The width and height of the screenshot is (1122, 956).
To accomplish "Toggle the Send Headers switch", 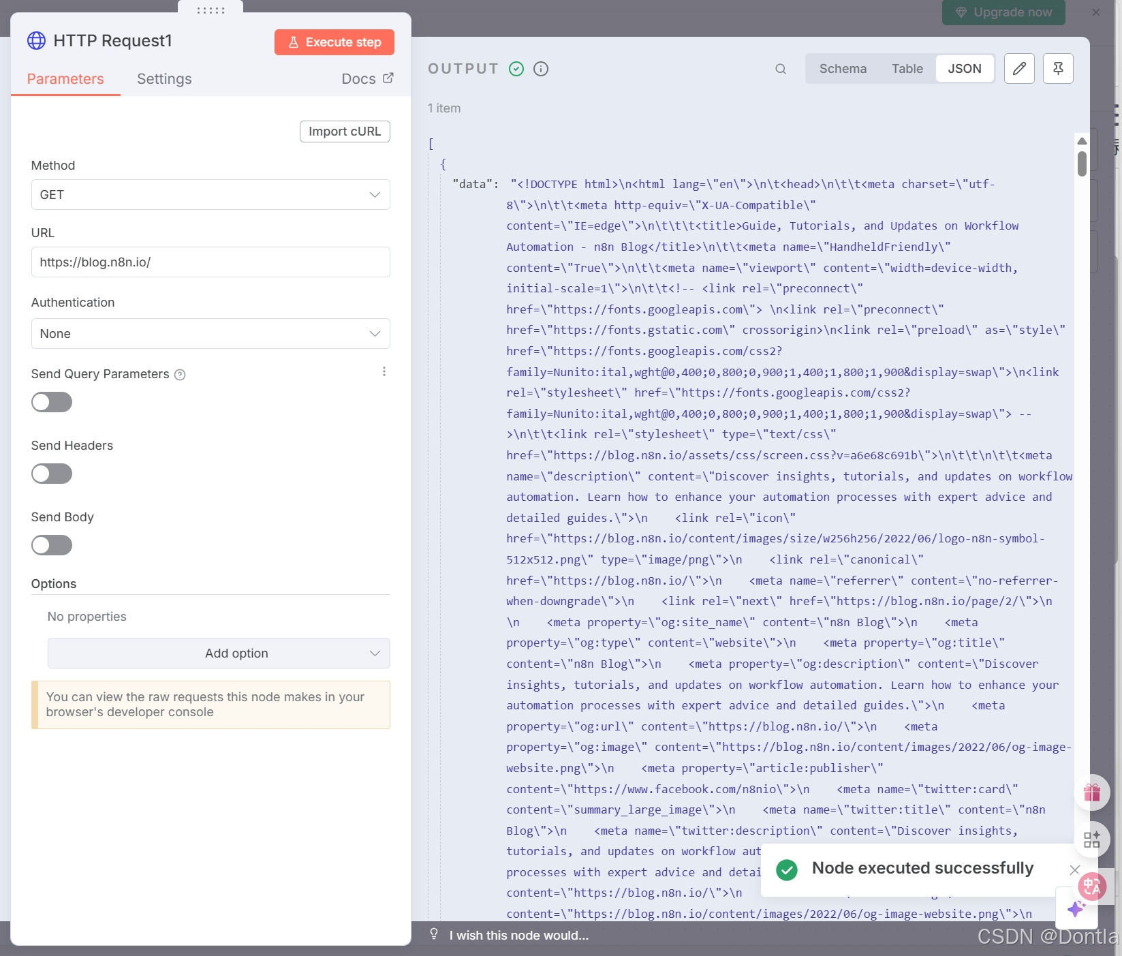I will (52, 474).
